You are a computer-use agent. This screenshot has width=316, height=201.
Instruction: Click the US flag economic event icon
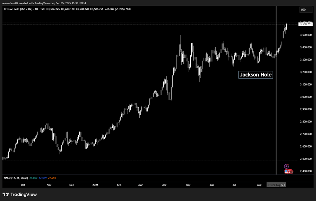pos(286,171)
